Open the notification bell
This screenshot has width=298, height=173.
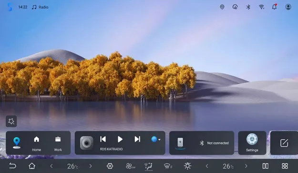click(275, 7)
